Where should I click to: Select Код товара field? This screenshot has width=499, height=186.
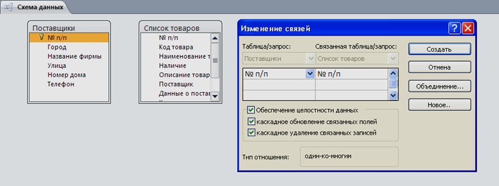point(176,47)
